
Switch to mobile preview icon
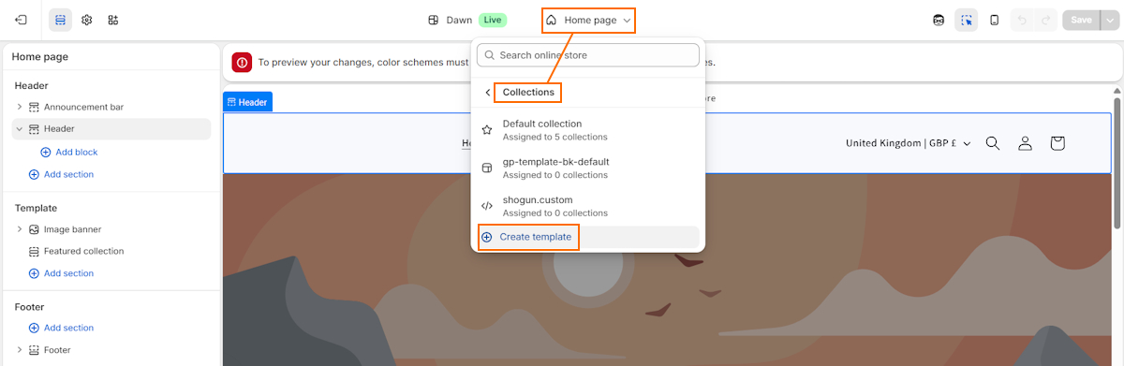tap(994, 20)
